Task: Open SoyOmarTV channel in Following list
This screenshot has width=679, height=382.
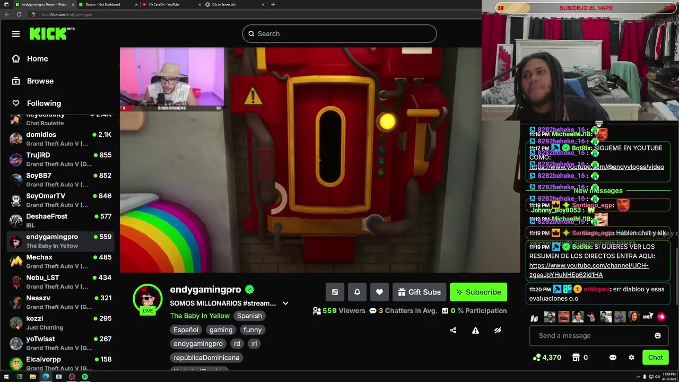Action: coord(61,200)
